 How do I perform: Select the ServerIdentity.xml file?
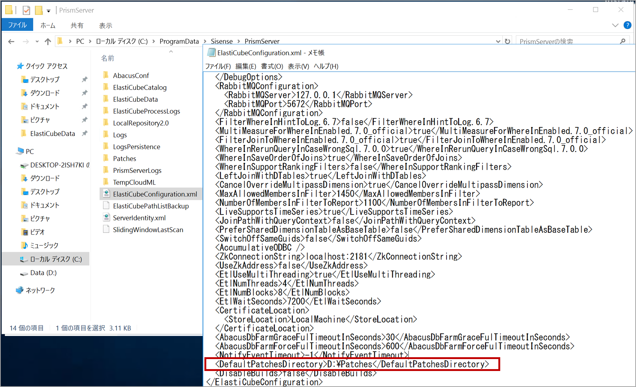click(139, 218)
